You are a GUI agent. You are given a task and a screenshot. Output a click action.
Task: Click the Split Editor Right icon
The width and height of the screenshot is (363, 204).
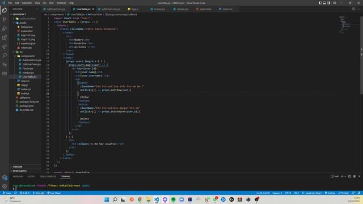pyautogui.click(x=354, y=9)
